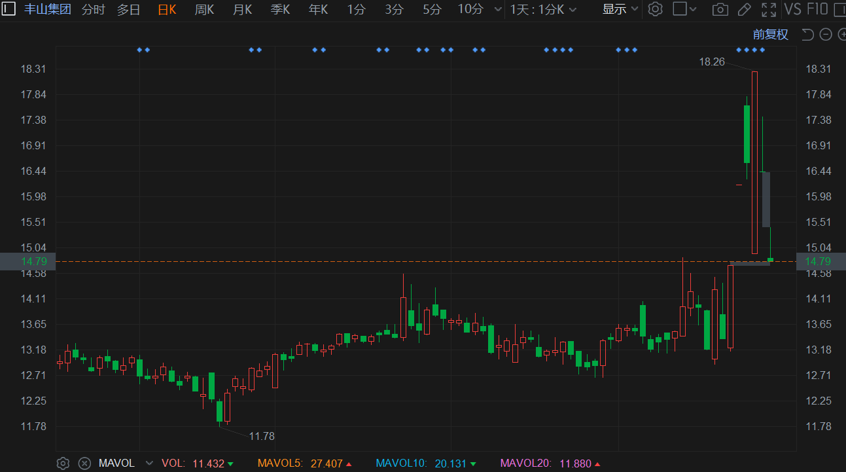Image resolution: width=846 pixels, height=472 pixels.
Task: Expand more time intervals after 10分
Action: pos(498,9)
